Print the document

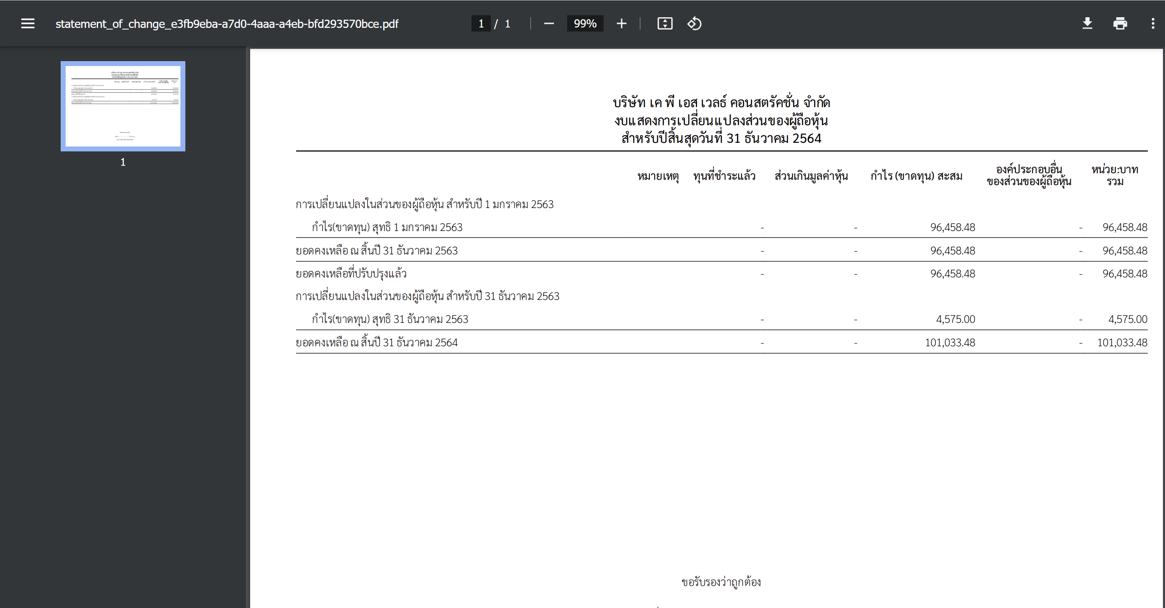pos(1120,23)
